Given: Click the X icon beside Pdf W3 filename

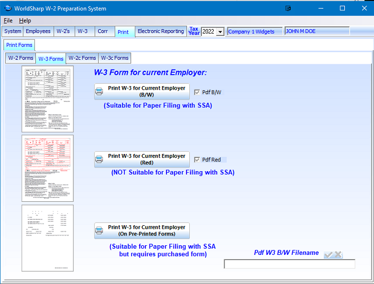Looking at the screenshot, I should click(338, 254).
